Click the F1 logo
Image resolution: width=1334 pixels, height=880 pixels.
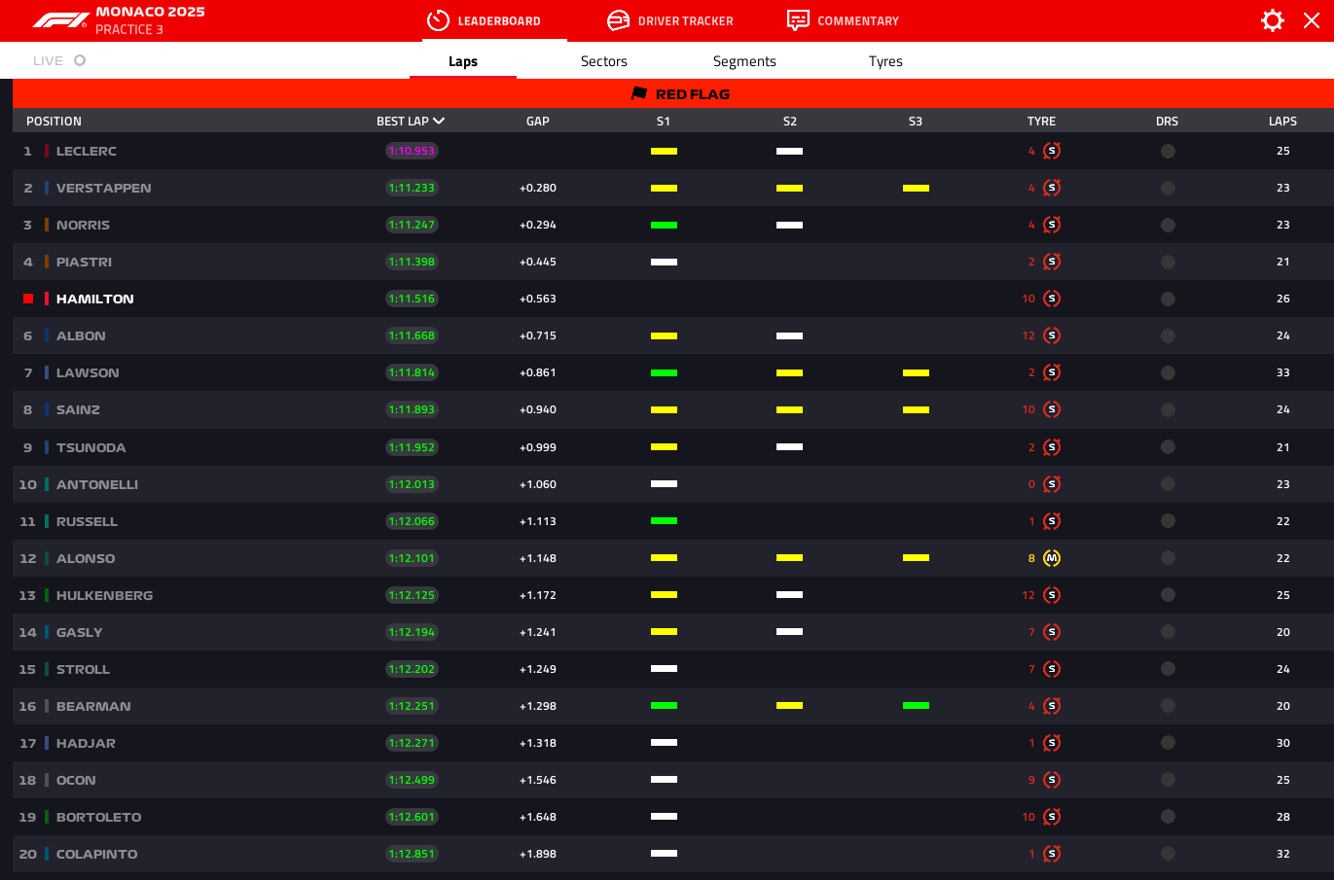coord(59,20)
